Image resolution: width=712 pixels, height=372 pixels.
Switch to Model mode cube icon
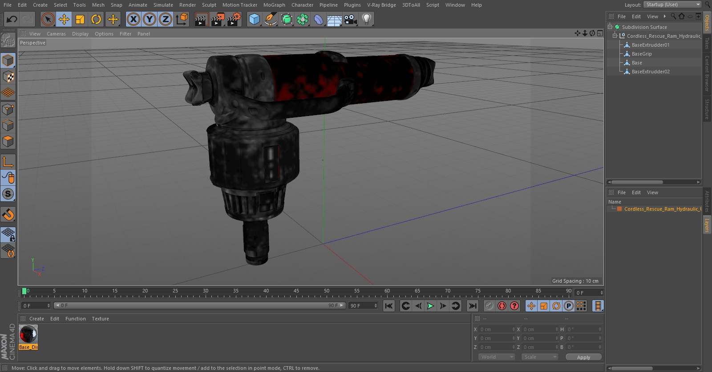point(8,60)
